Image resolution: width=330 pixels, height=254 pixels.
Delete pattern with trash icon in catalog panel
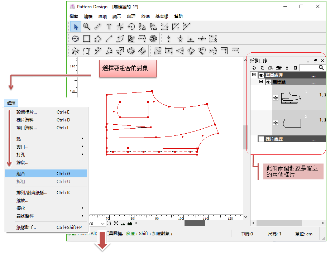(295, 68)
